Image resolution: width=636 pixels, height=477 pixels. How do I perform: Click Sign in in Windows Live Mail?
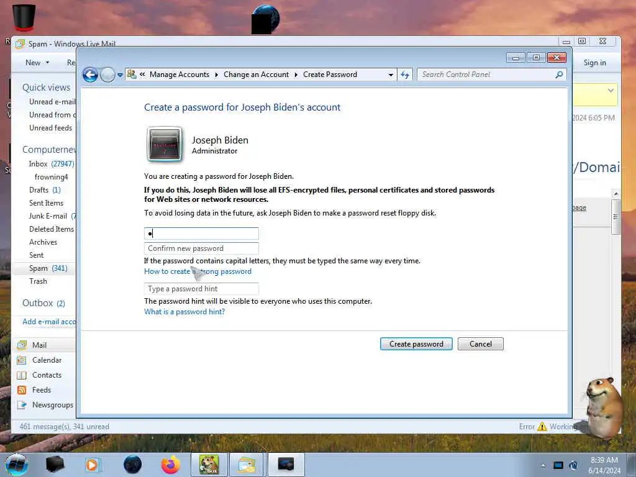pyautogui.click(x=594, y=63)
